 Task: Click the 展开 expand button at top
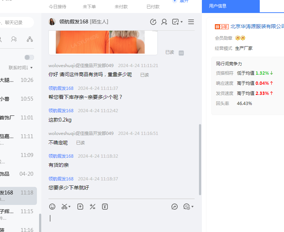pos(182,1)
